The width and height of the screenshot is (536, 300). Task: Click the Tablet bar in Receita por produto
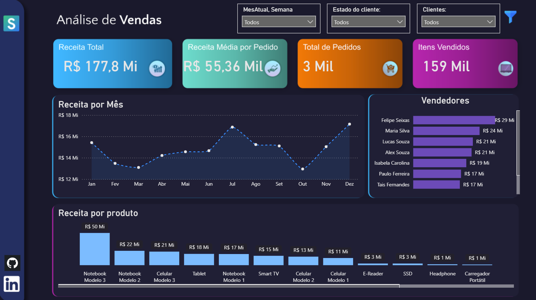pyautogui.click(x=199, y=259)
